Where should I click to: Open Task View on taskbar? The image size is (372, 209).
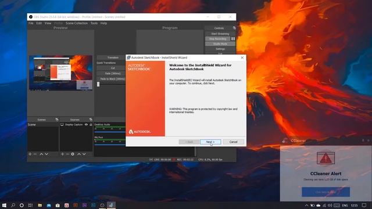pyautogui.click(x=30, y=205)
